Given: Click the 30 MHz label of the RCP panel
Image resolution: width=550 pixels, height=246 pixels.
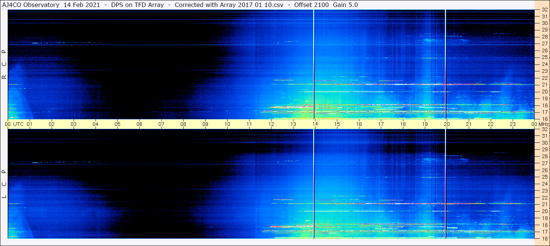Looking at the screenshot, I should (545, 23).
